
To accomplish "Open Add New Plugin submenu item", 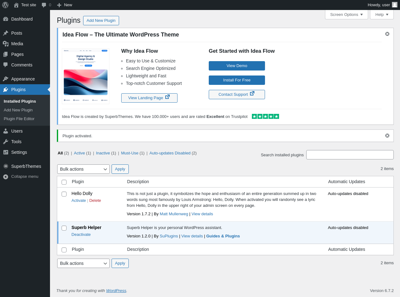I will click(18, 110).
